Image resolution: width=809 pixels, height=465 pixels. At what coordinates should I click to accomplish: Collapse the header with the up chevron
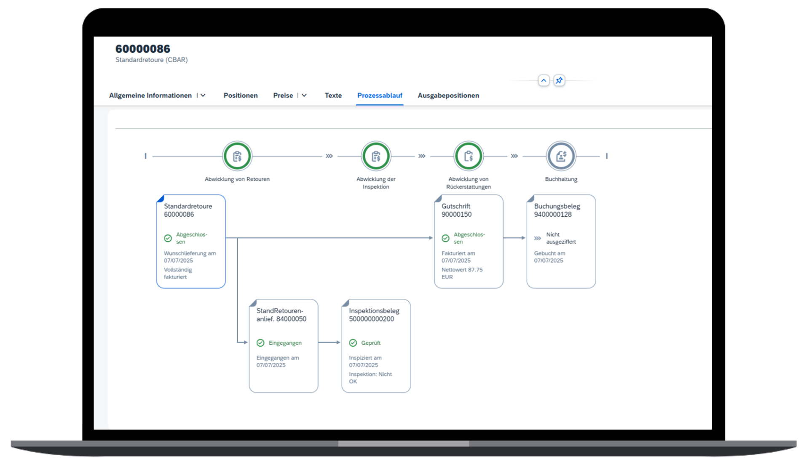click(x=544, y=80)
